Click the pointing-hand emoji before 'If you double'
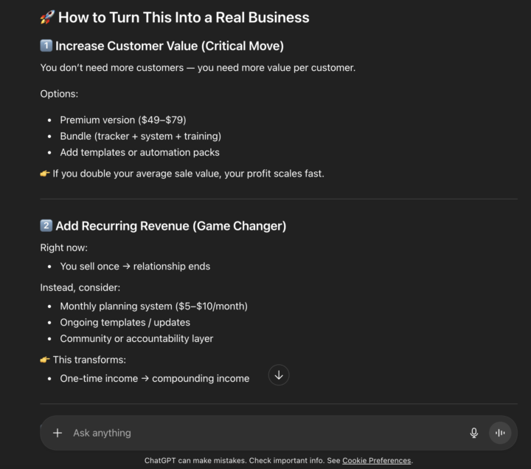The image size is (531, 469). point(45,174)
